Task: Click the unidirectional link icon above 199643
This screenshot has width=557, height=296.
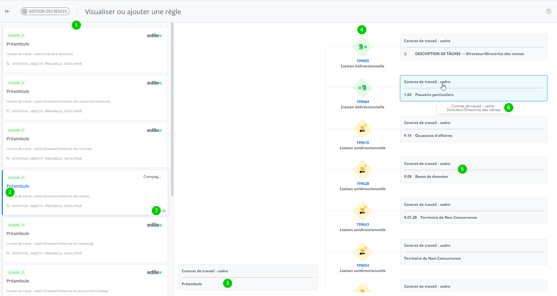Action: (362, 211)
